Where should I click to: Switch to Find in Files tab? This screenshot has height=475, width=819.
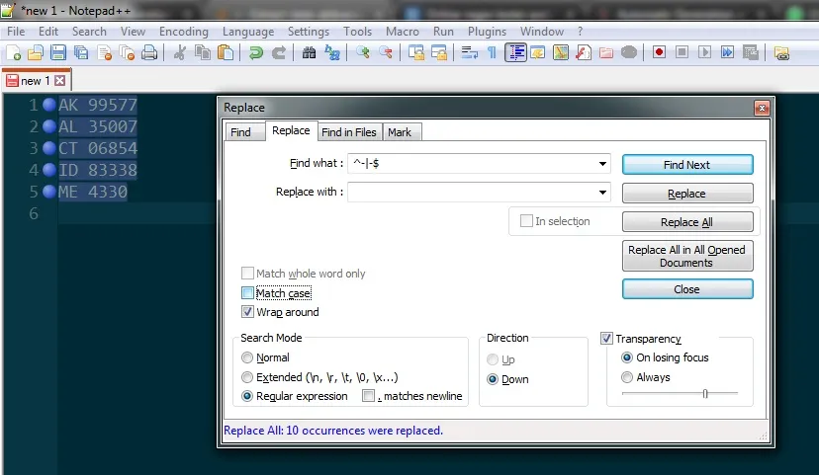[x=349, y=132]
